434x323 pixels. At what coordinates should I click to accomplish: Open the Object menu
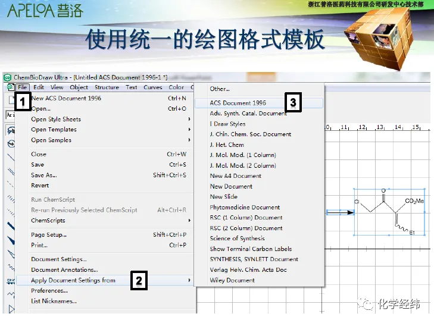pyautogui.click(x=79, y=87)
